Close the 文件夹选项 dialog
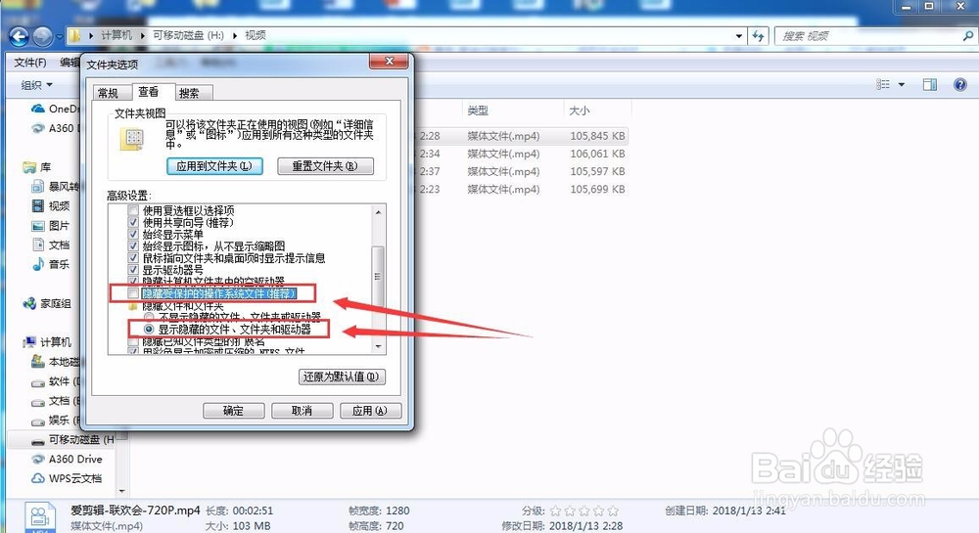Viewport: 979px width, 533px height. pyautogui.click(x=389, y=61)
